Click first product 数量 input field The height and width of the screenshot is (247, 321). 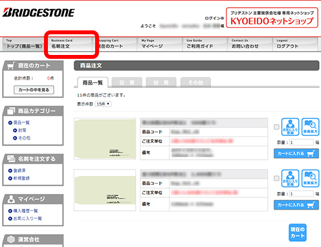pyautogui.click(x=302, y=142)
